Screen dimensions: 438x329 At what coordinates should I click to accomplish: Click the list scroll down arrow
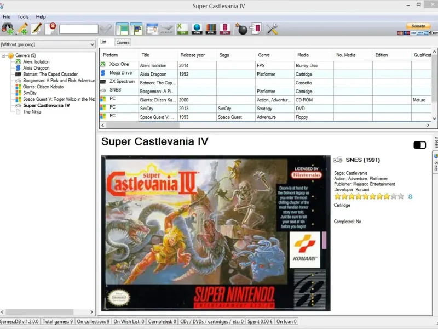tap(434, 118)
